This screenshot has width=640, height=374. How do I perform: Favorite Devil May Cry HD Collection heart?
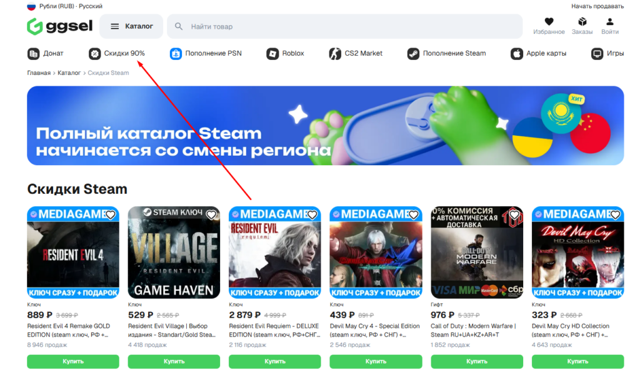615,215
